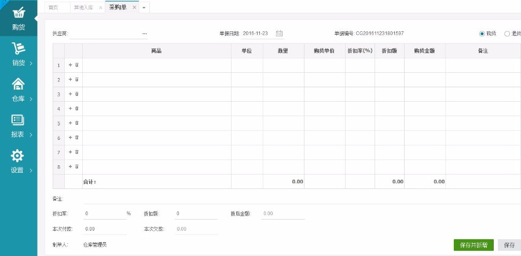521x256 pixels.
Task: Click the 合计 total row label
Action: 89,181
